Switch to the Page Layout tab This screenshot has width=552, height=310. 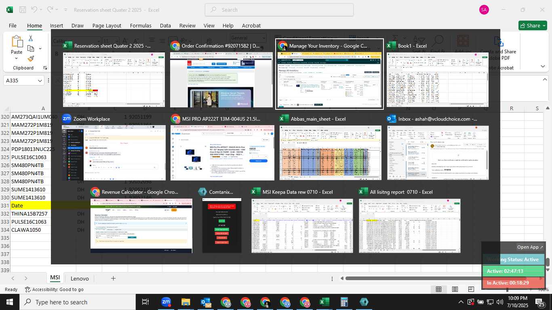pyautogui.click(x=107, y=25)
